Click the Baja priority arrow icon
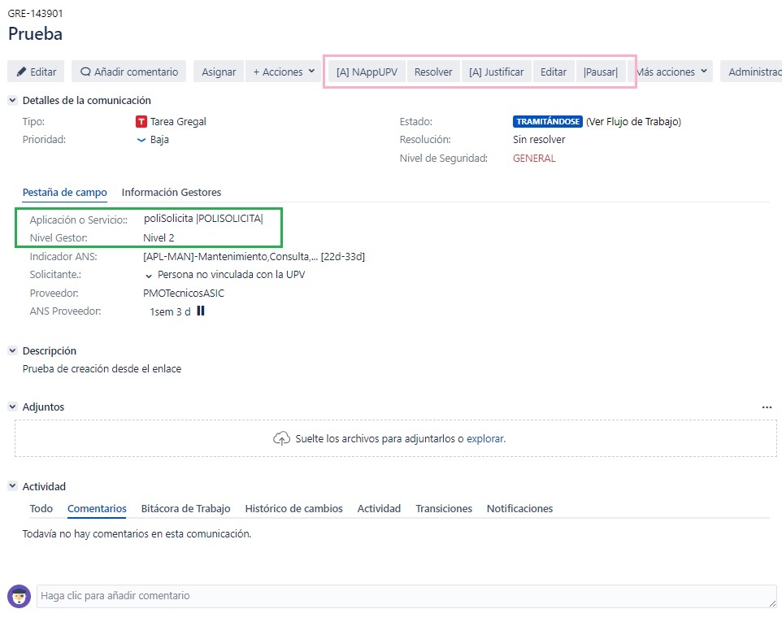The width and height of the screenshot is (782, 622). click(141, 140)
